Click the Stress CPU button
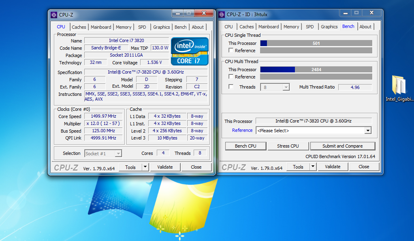 click(288, 146)
